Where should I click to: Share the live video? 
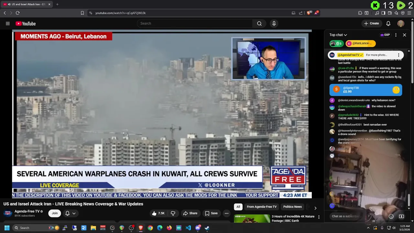pyautogui.click(x=190, y=213)
